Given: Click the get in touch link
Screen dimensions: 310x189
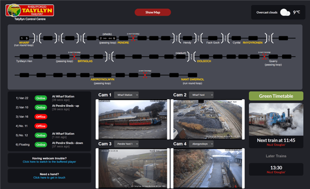Looking at the screenshot, I should click(49, 178).
